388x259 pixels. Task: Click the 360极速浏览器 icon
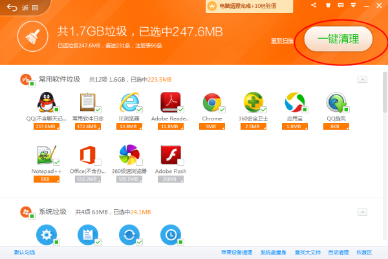pos(129,155)
